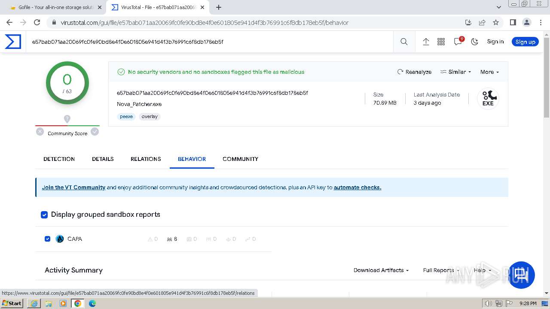Click the CAPA sandbox logo
This screenshot has height=309, width=550.
60,239
